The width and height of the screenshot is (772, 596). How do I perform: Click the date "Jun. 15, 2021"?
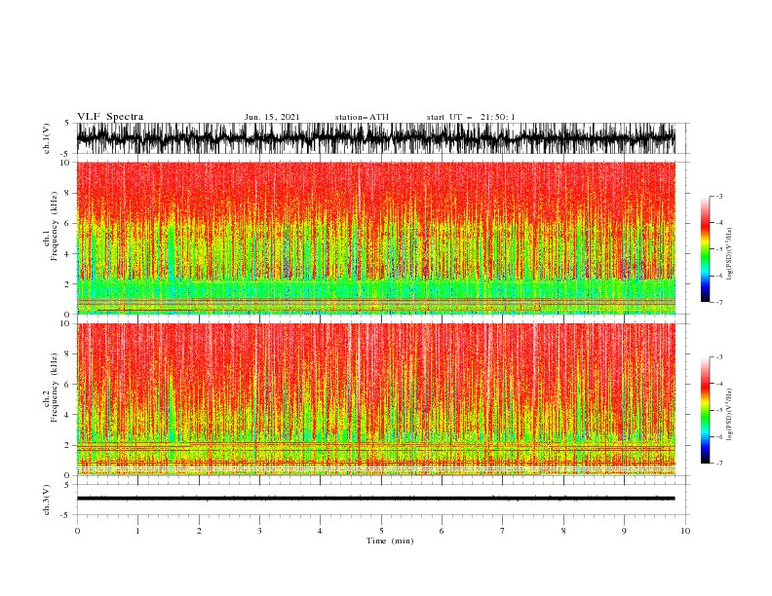pyautogui.click(x=272, y=117)
